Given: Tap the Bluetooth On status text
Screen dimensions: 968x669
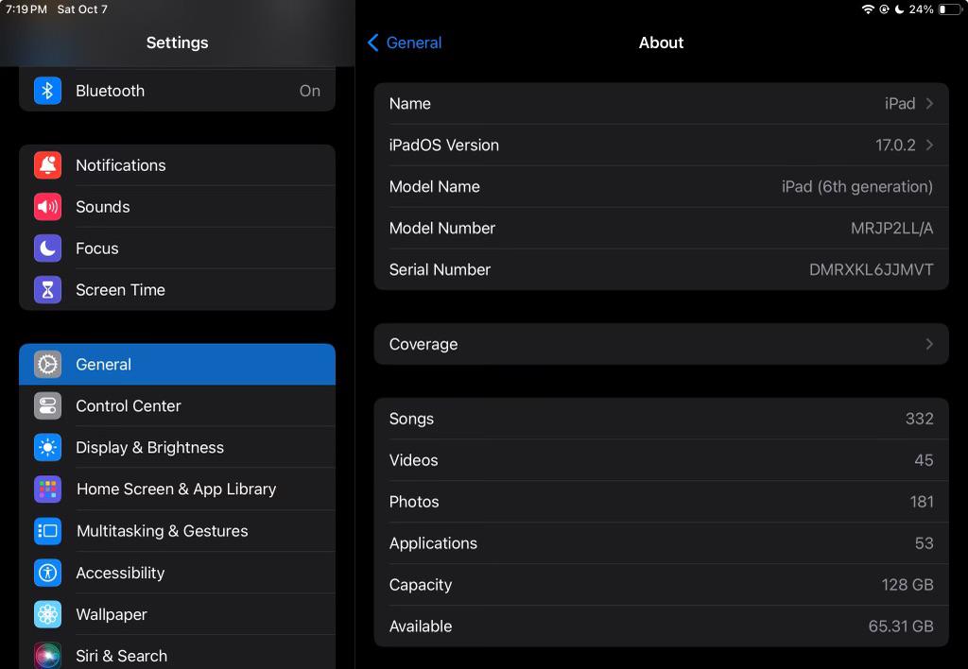Looking at the screenshot, I should [x=310, y=91].
